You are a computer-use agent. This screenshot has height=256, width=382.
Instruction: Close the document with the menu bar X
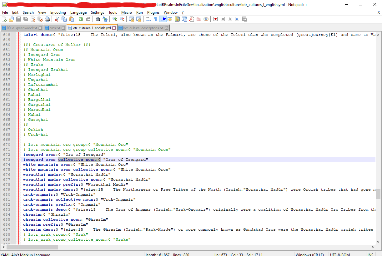point(379,12)
